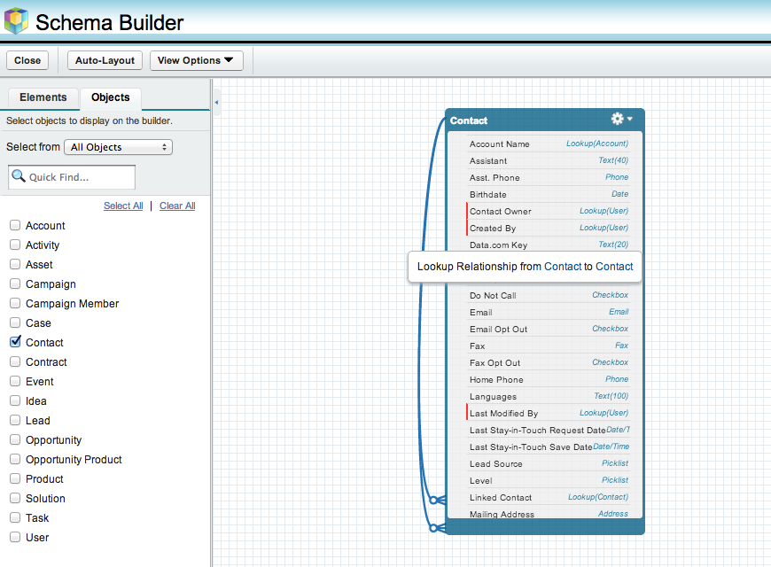The height and width of the screenshot is (567, 771).
Task: Open the Select from All Objects dropdown
Action: click(x=118, y=147)
